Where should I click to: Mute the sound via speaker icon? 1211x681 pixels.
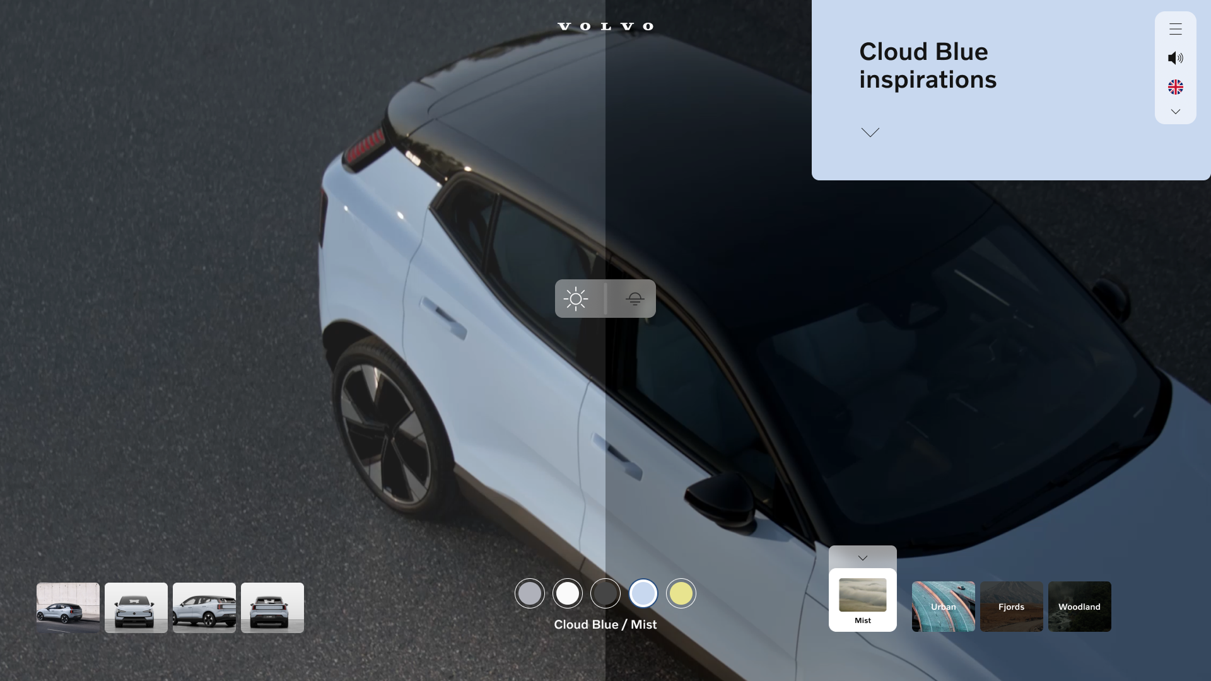tap(1175, 58)
